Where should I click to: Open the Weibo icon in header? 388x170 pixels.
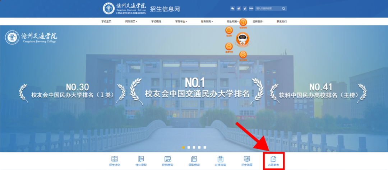(239, 8)
